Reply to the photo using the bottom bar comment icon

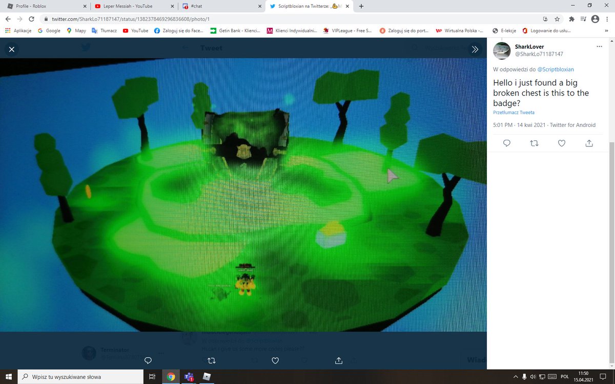(x=148, y=360)
